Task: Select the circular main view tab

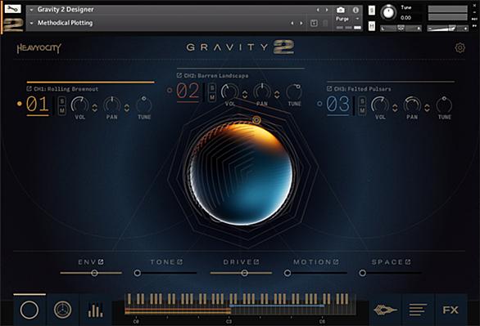Action: [x=29, y=310]
